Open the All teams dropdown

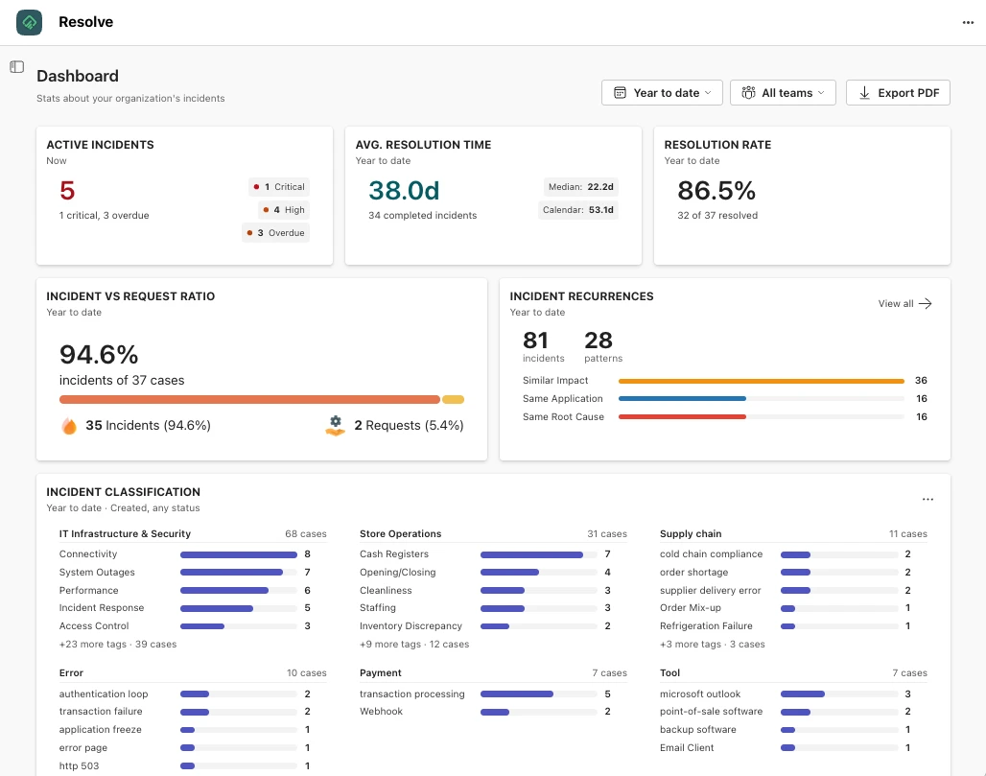coord(783,93)
